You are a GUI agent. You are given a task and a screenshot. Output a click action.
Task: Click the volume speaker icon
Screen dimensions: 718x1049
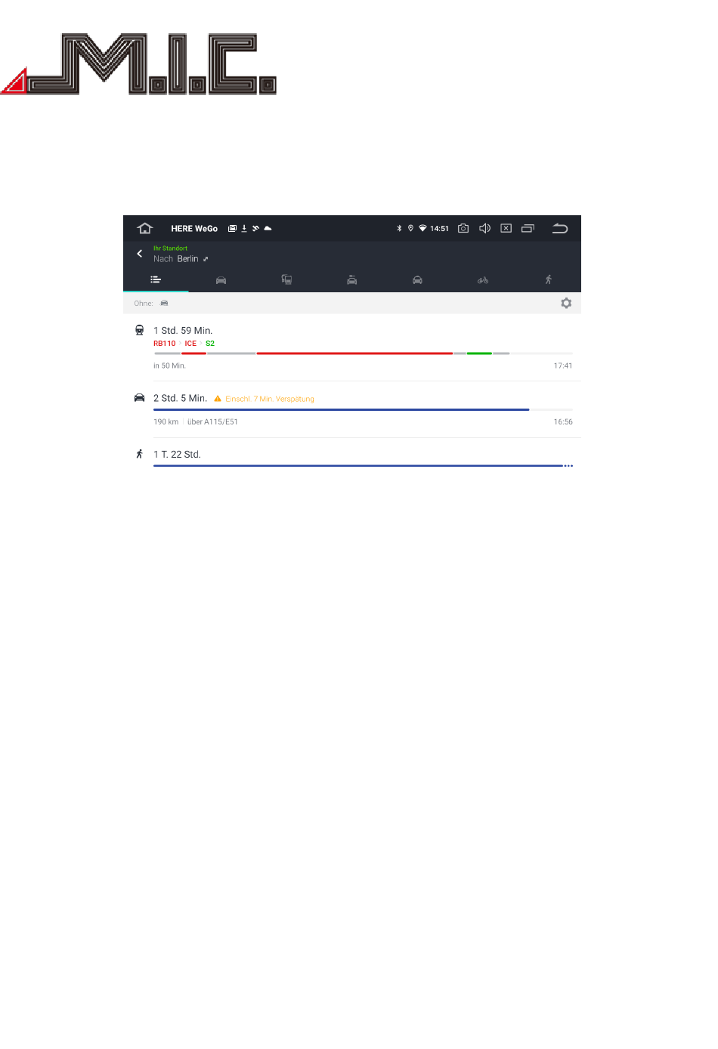click(x=485, y=228)
